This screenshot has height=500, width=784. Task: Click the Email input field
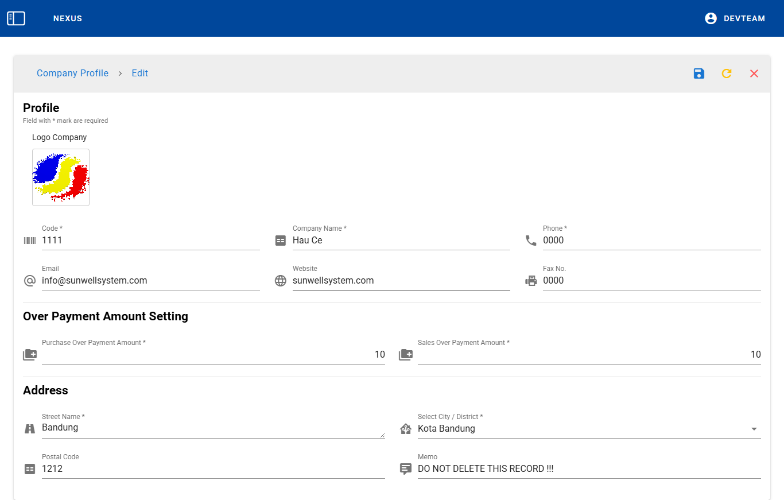coord(150,281)
